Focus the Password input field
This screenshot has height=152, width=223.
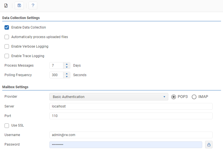pos(126,144)
